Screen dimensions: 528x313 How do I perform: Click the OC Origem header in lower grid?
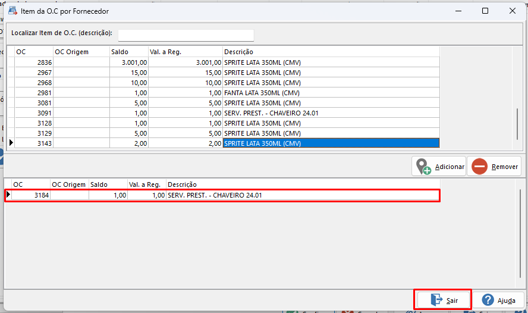70,184
